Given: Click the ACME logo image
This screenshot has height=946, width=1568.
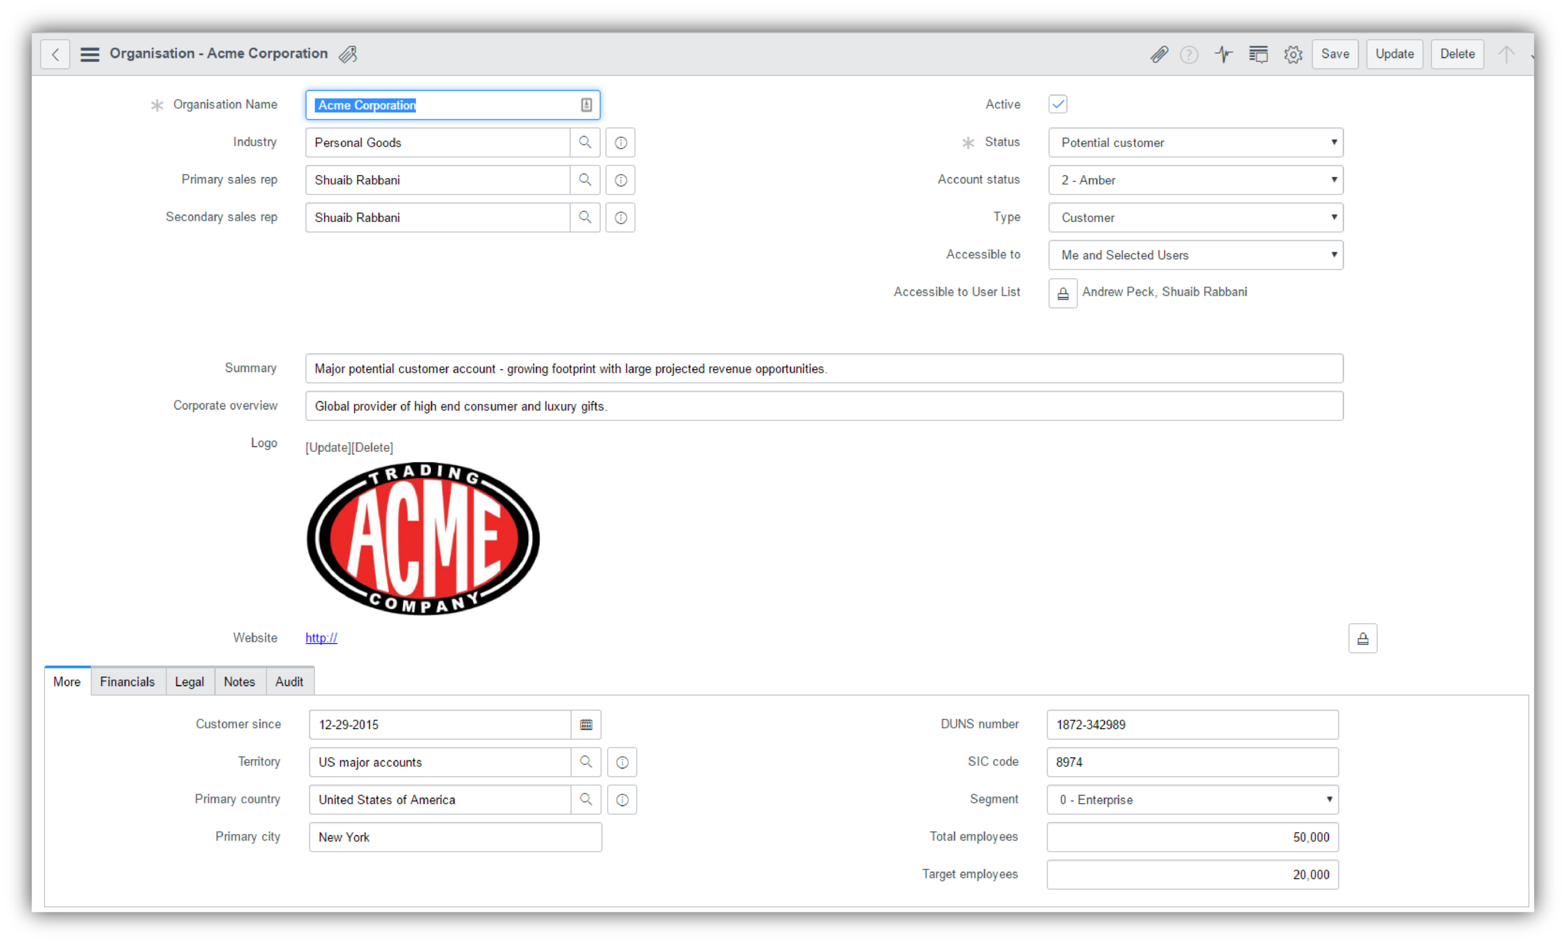Looking at the screenshot, I should click(x=423, y=539).
